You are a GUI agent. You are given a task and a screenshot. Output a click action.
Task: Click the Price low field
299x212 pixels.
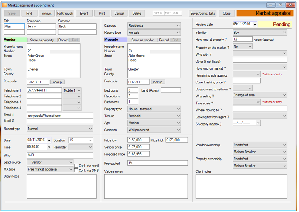click(x=138, y=140)
